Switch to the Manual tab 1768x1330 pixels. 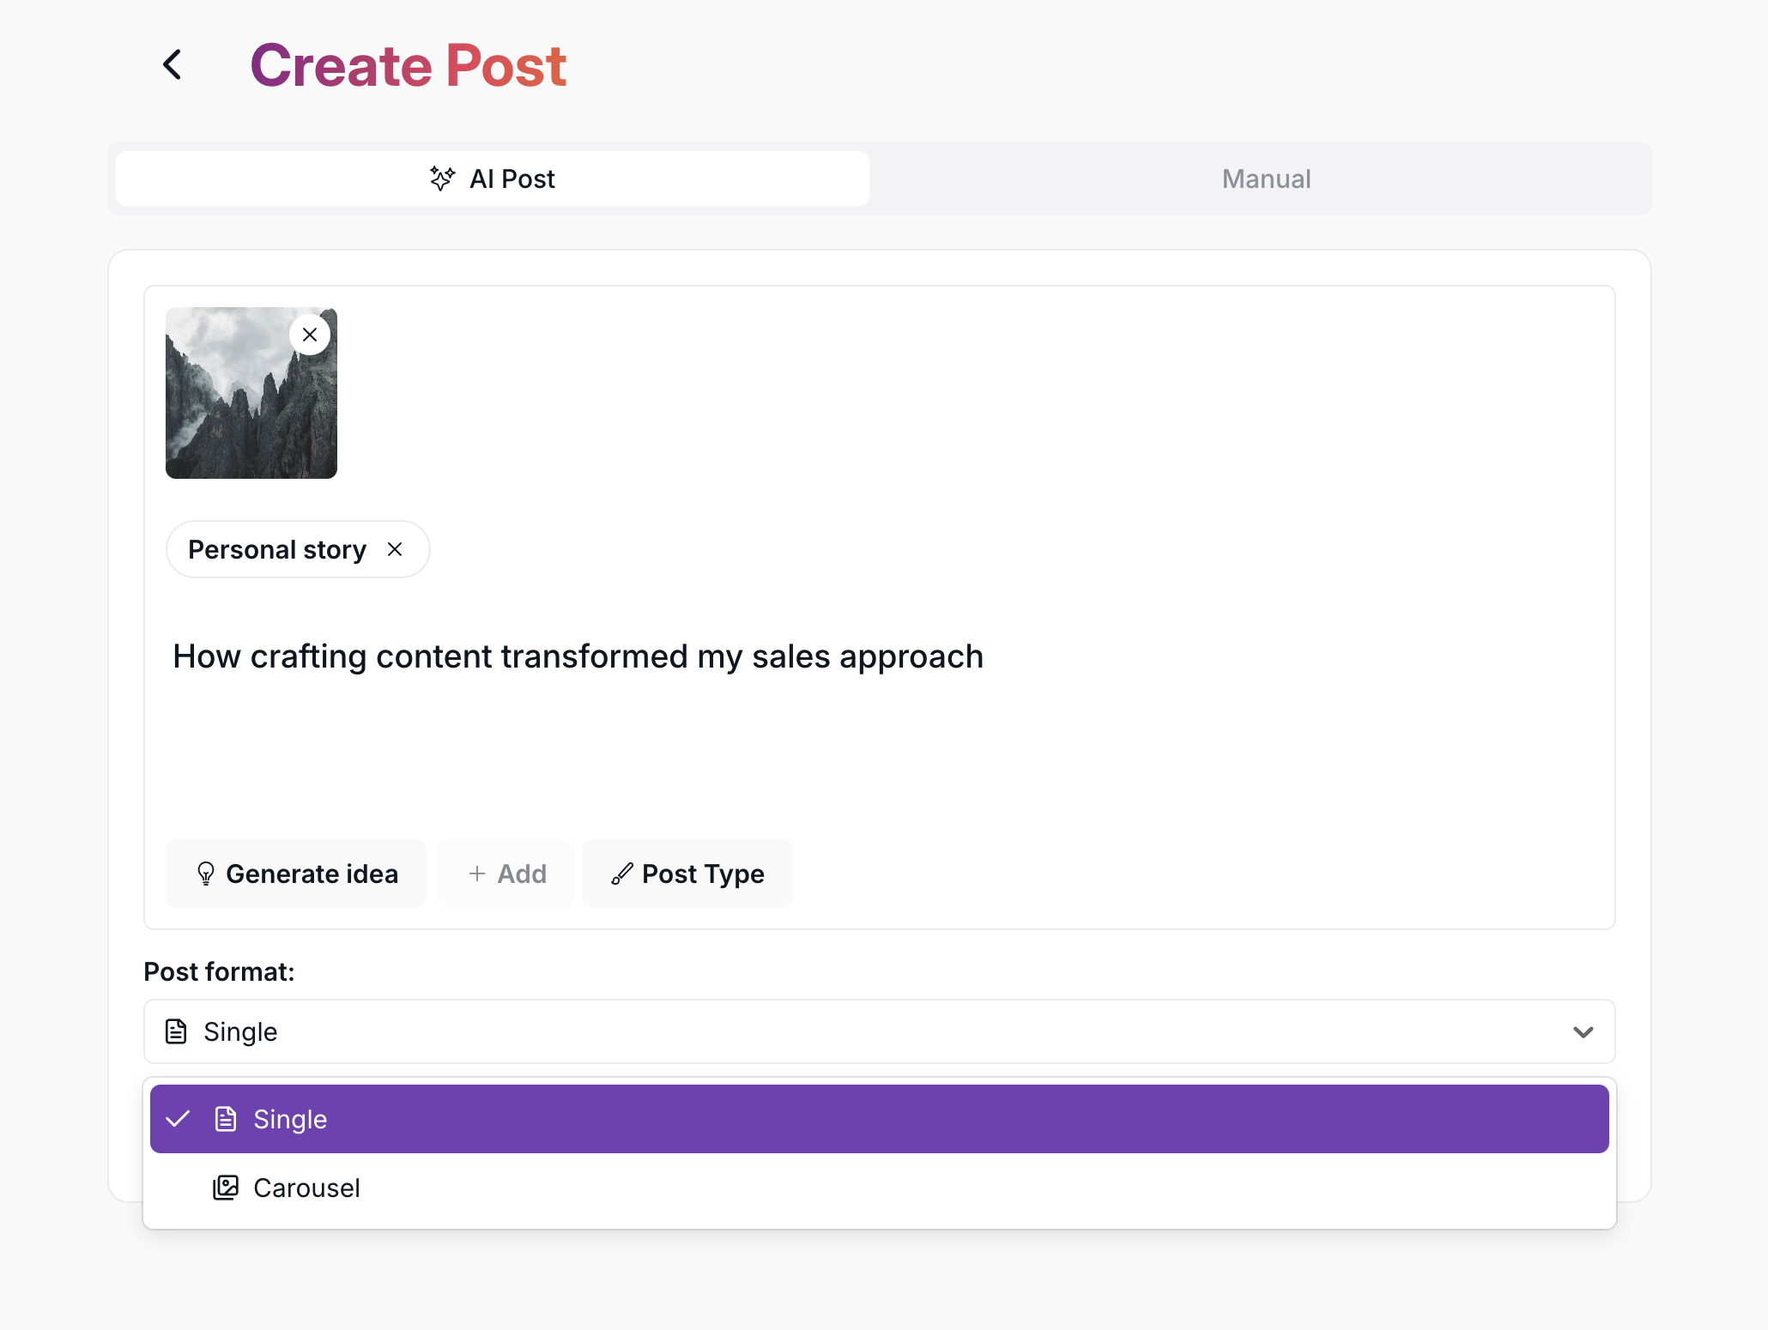tap(1265, 178)
